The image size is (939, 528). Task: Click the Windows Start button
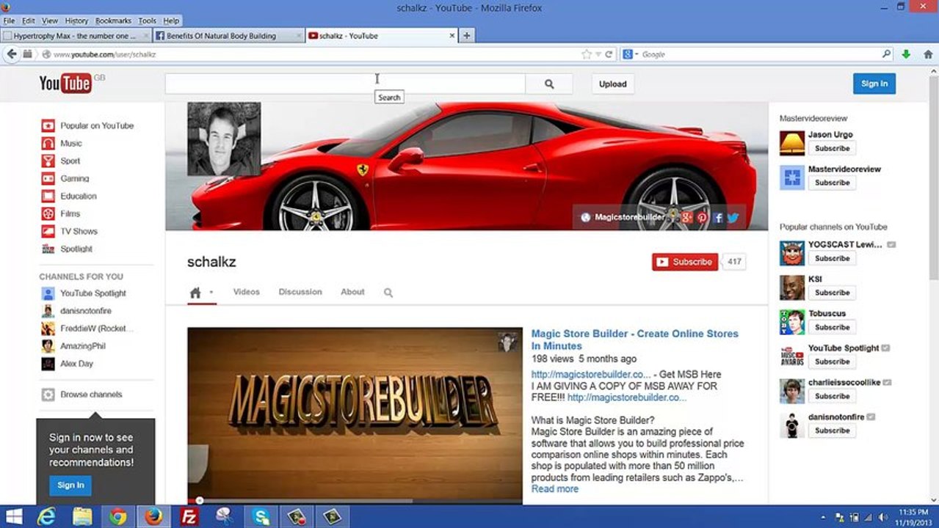pos(13,517)
